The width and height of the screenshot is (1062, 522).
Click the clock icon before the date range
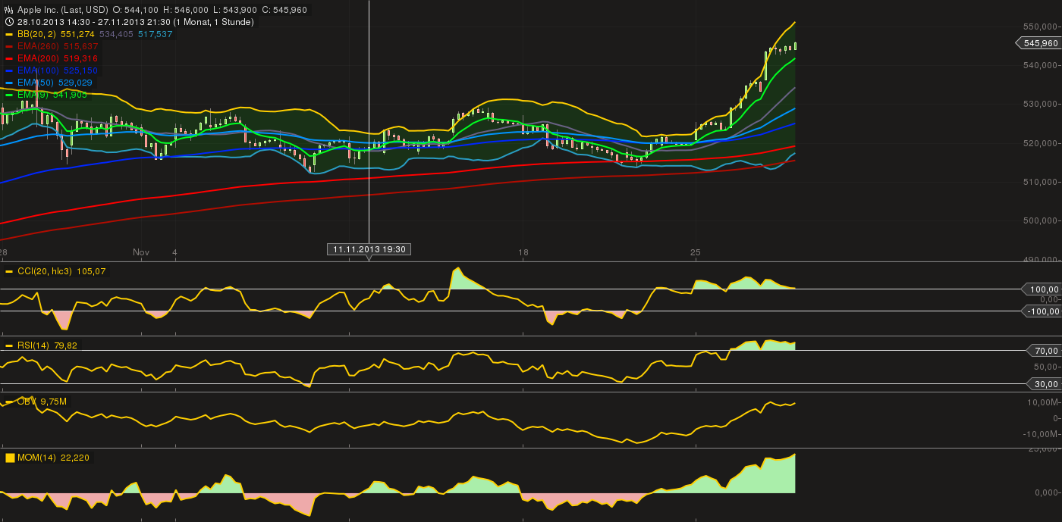tap(9, 21)
